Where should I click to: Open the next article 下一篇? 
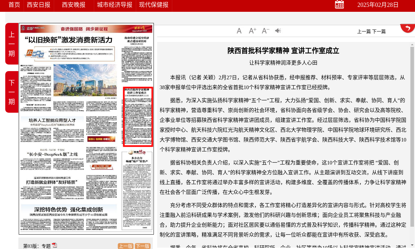(379, 31)
